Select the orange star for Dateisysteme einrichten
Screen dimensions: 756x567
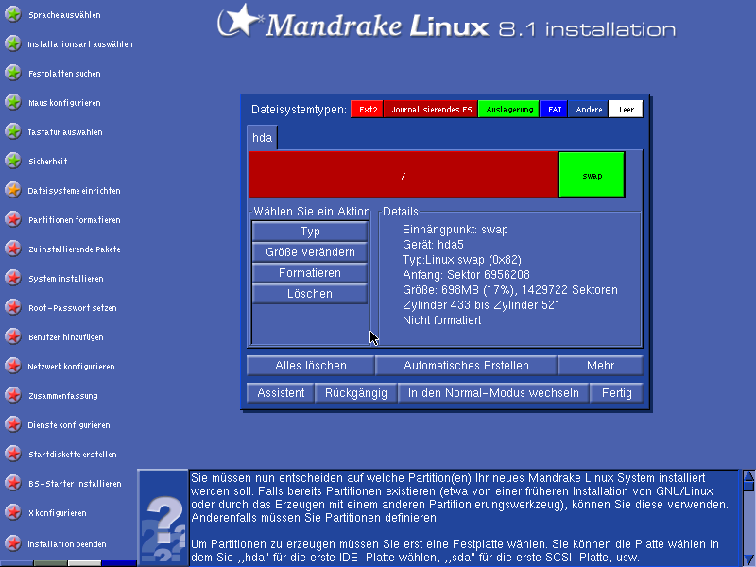pyautogui.click(x=12, y=190)
